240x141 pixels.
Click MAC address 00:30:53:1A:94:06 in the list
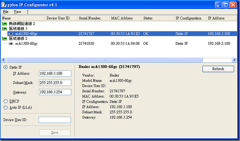point(125,44)
